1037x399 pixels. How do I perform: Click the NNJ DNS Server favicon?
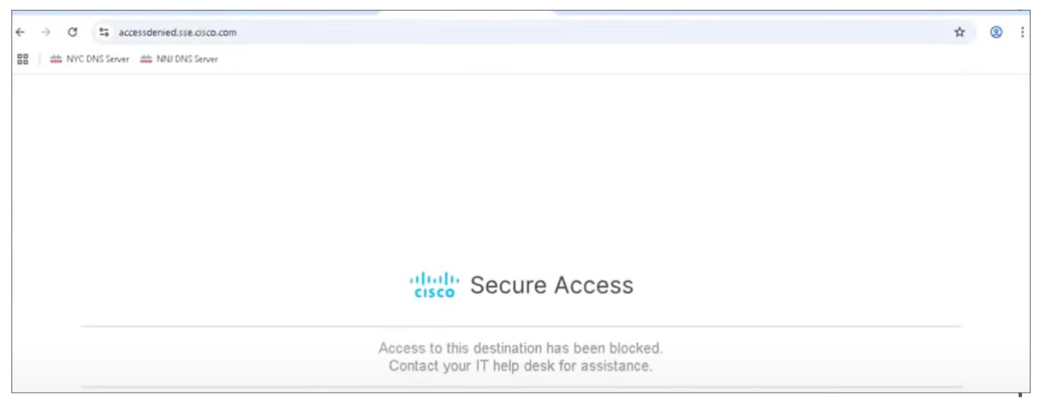pyautogui.click(x=146, y=59)
